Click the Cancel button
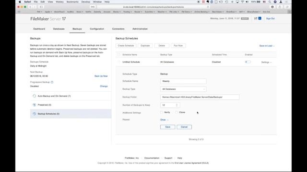 184,127
